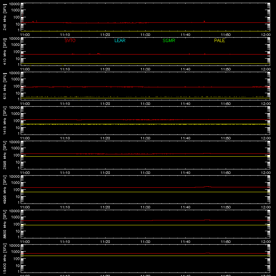Select the 1415 MHz [SFU] axis title

click(x=4, y=120)
